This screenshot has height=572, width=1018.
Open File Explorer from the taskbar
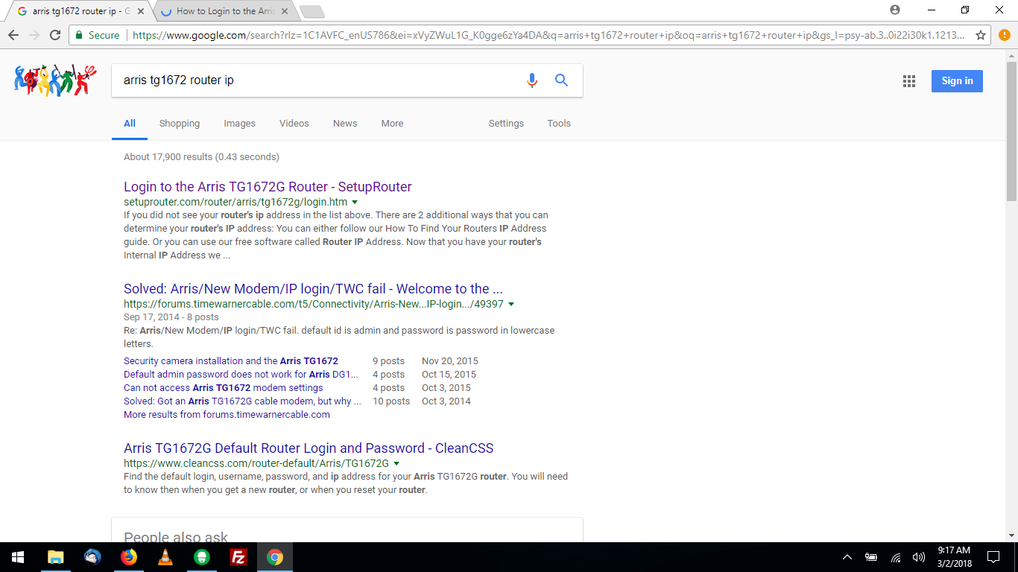pos(55,557)
